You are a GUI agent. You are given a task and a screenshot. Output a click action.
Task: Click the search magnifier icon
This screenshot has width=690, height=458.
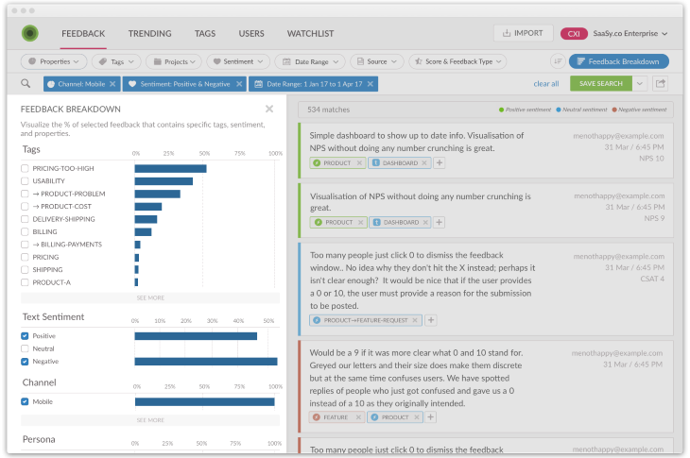click(x=26, y=83)
